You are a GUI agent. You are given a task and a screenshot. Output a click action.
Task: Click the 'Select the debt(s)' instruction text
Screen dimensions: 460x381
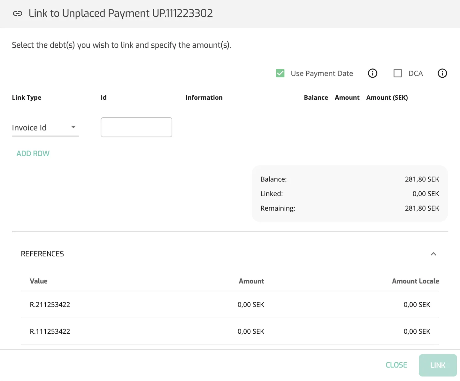point(121,45)
